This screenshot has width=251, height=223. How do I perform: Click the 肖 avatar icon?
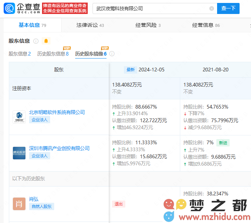click(19, 204)
